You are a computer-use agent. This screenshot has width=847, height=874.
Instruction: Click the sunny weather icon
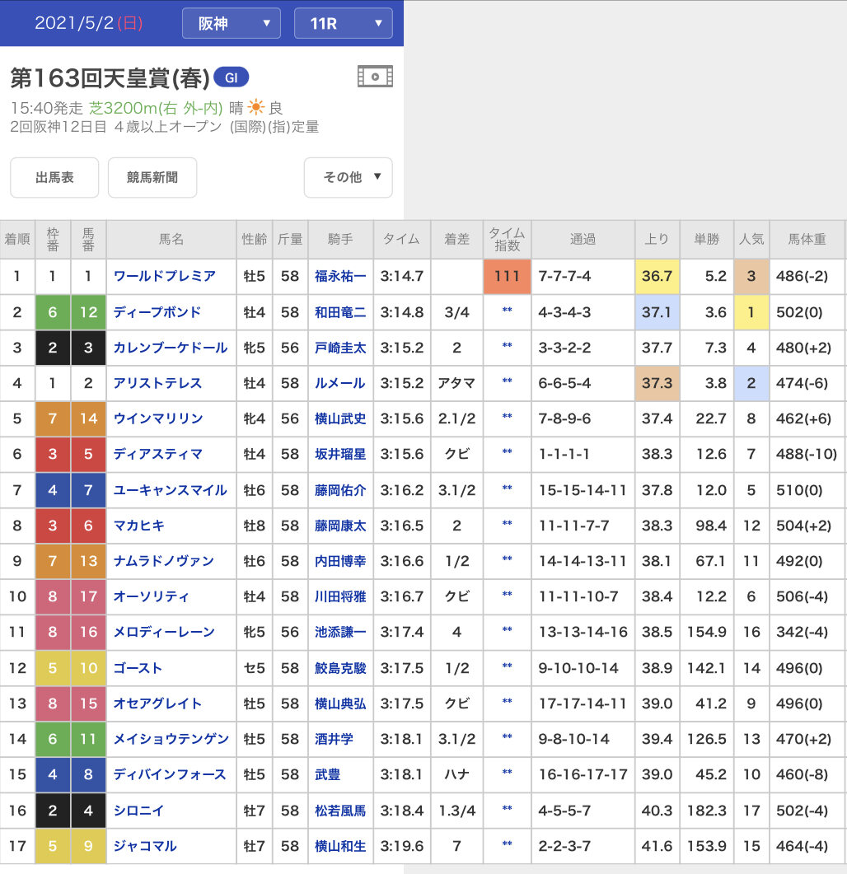pyautogui.click(x=256, y=107)
